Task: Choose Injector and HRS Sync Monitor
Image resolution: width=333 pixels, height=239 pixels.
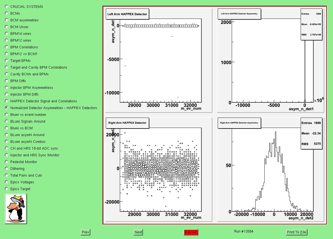Action: click(6, 155)
